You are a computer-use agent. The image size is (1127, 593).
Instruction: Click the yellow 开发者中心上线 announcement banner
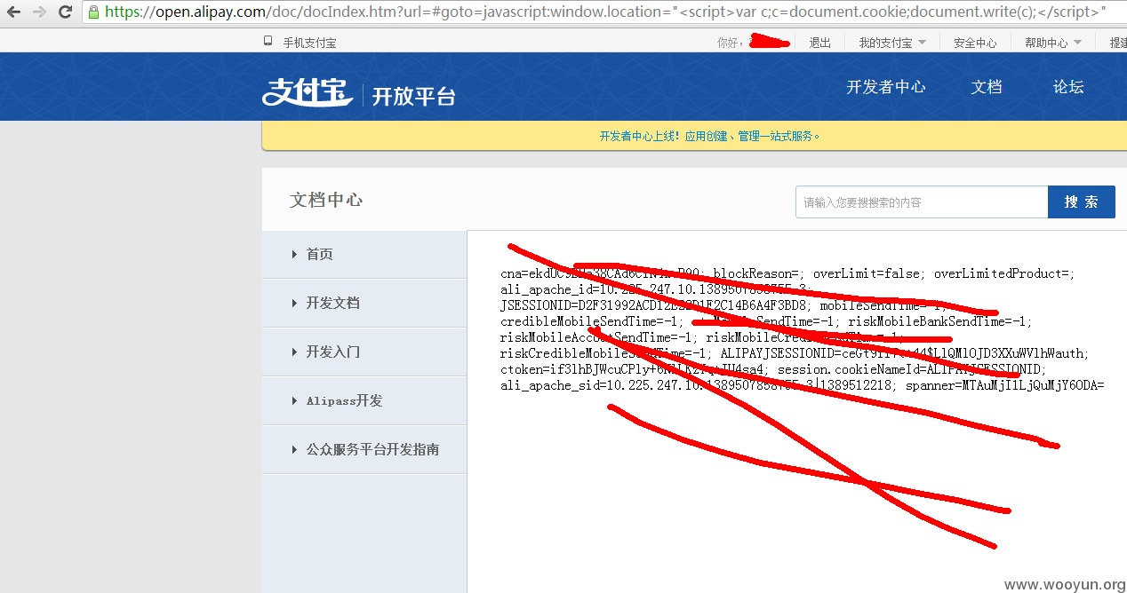pyautogui.click(x=694, y=136)
